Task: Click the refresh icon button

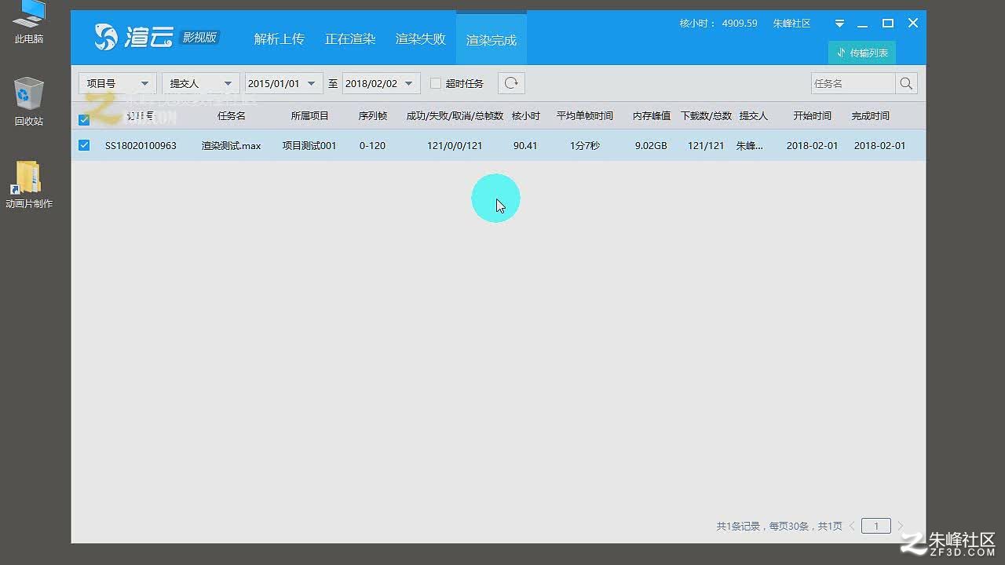Action: [x=511, y=83]
